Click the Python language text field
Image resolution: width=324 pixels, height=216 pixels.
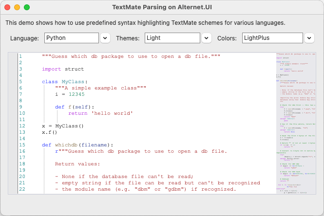tap(71, 38)
